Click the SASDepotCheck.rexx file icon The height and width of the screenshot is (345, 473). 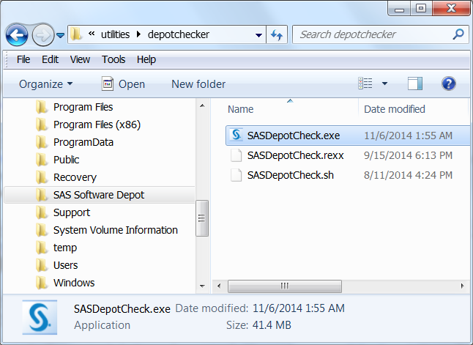click(x=236, y=155)
